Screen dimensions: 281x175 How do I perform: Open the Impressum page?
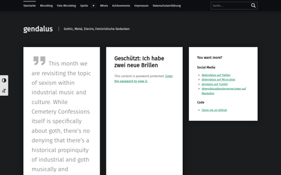tap(141, 6)
